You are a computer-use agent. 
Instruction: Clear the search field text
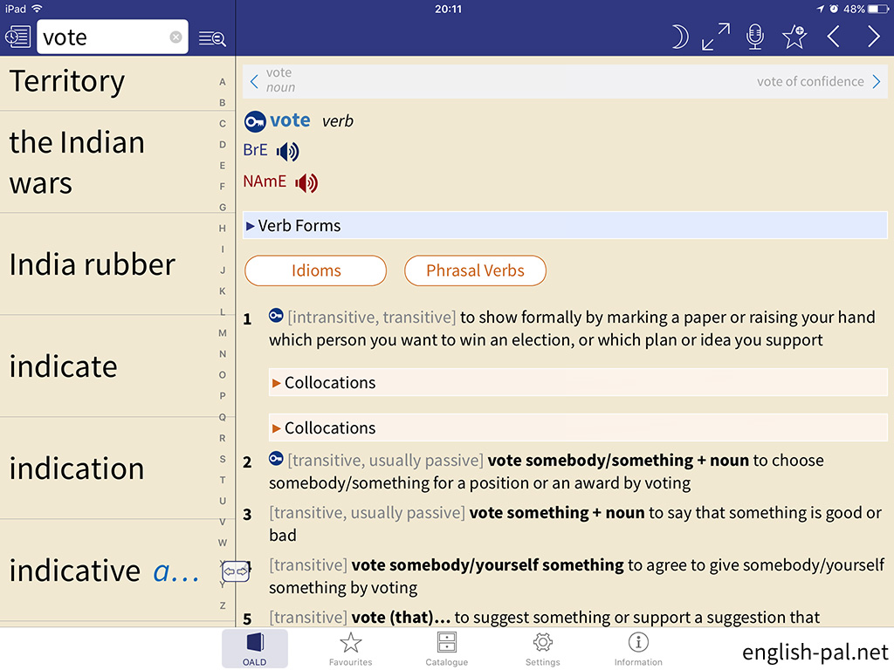point(175,38)
